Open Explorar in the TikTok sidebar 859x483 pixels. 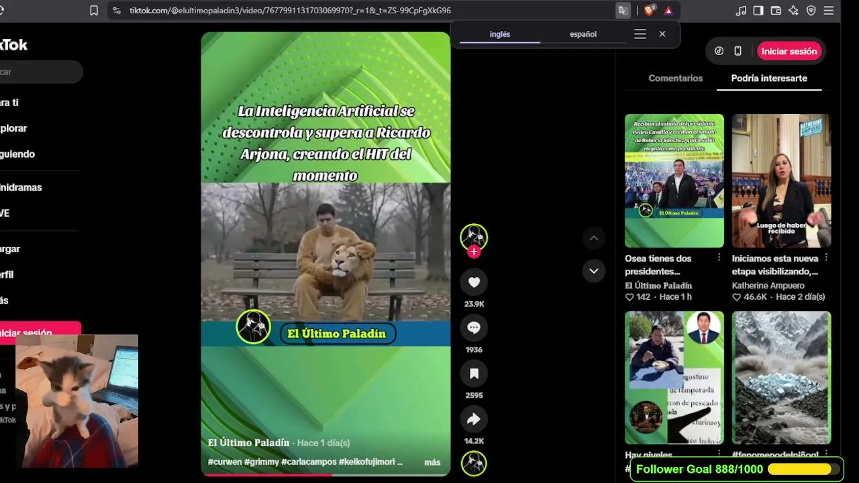[13, 128]
